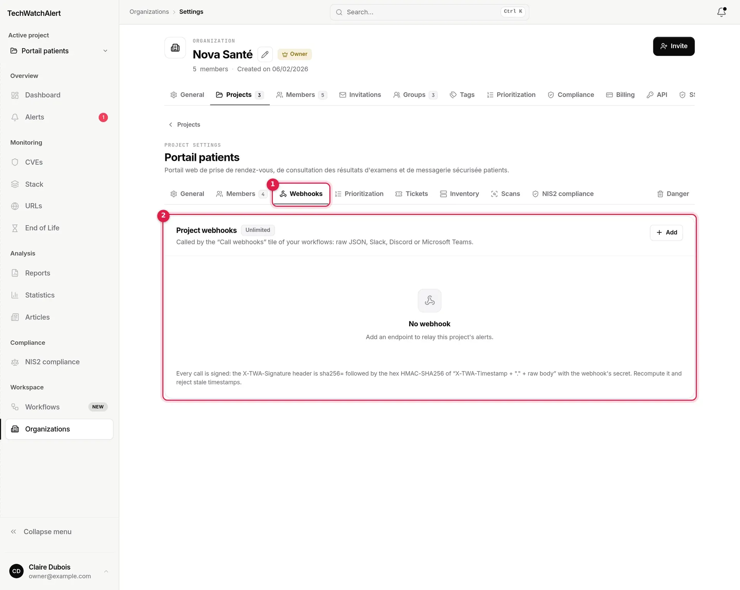
Task: Add a new project webhook
Action: [x=666, y=232]
